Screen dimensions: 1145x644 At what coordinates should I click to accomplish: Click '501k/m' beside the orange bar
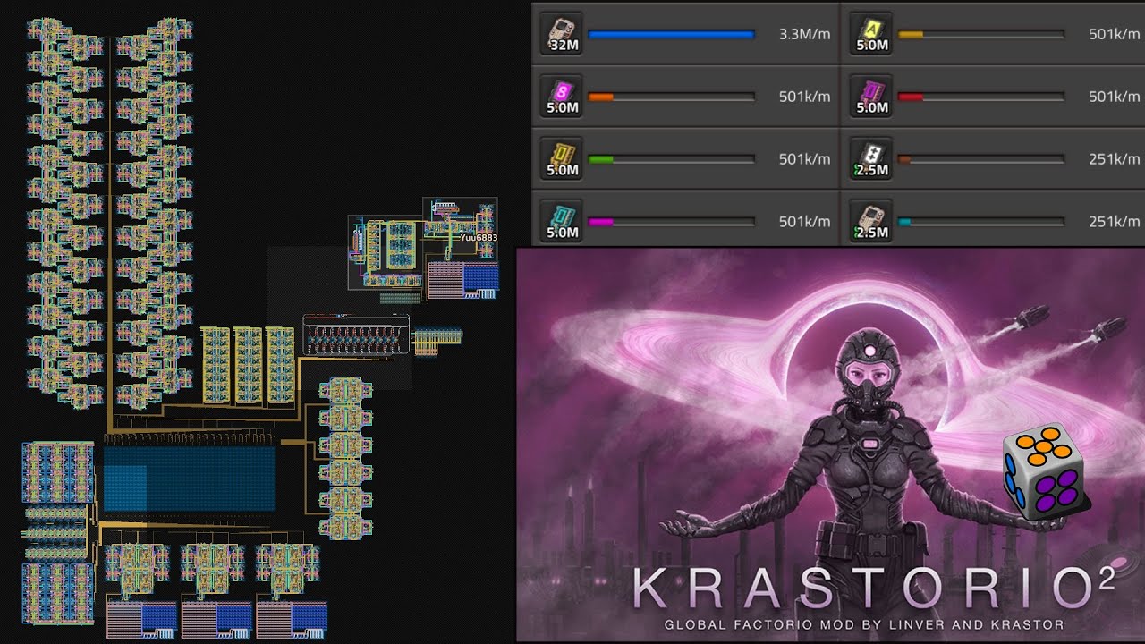click(x=804, y=97)
